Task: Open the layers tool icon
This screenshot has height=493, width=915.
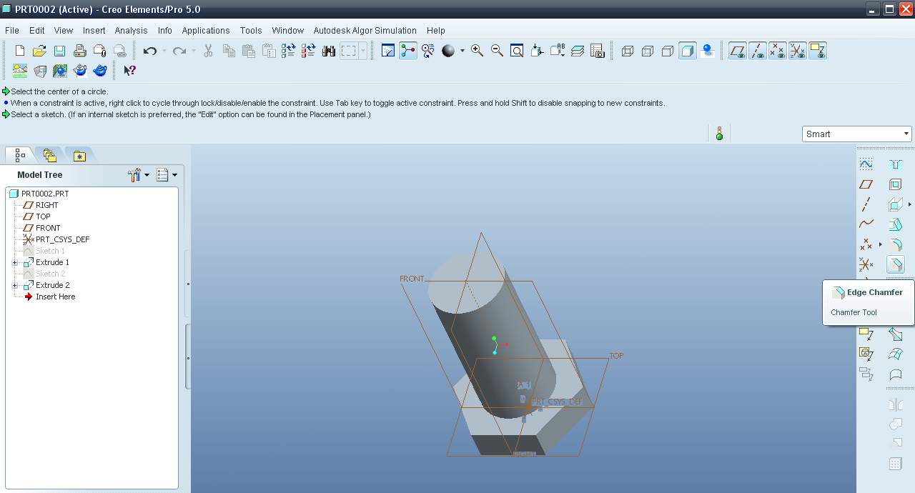Action: pos(578,51)
